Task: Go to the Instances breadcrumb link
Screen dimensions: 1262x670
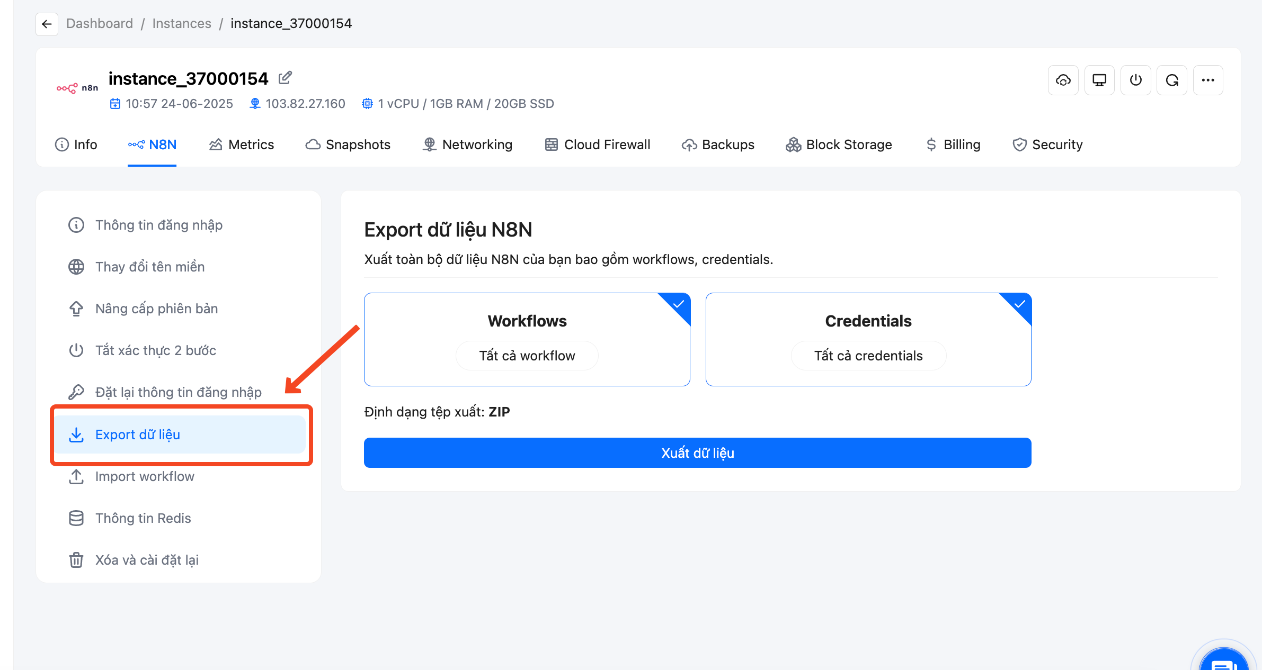Action: (182, 23)
